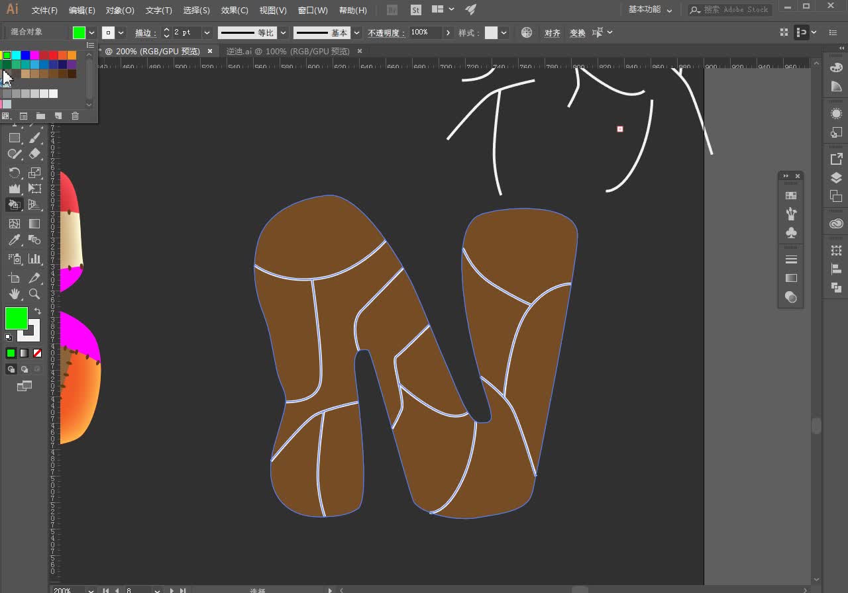848x593 pixels.
Task: Select the Zoom magnifier tool
Action: tap(34, 294)
